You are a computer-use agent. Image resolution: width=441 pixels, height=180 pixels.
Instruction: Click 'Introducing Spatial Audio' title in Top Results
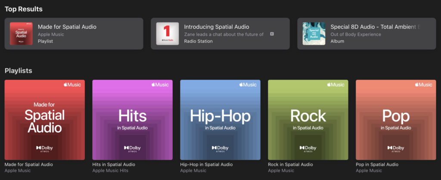click(217, 27)
